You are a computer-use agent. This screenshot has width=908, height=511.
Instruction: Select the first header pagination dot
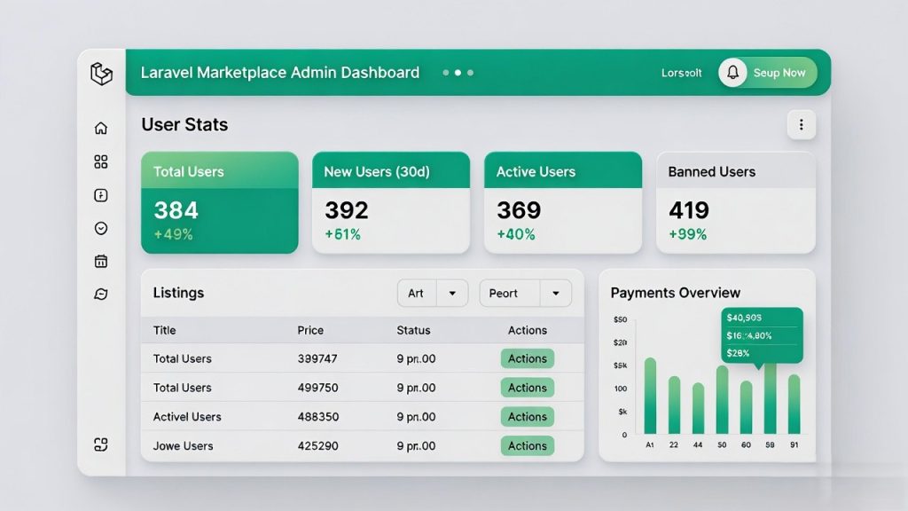[446, 73]
